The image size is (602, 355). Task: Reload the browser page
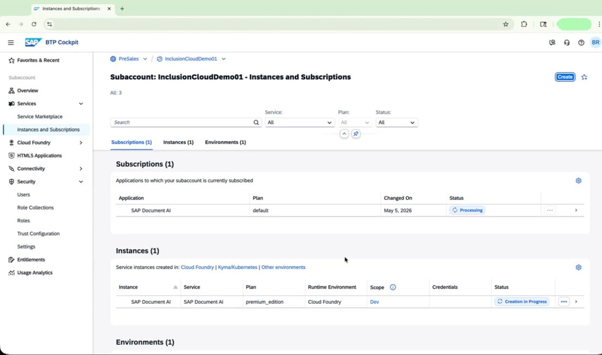tap(34, 24)
